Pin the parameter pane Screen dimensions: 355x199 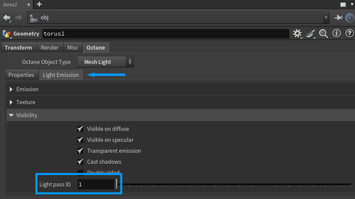(338, 18)
